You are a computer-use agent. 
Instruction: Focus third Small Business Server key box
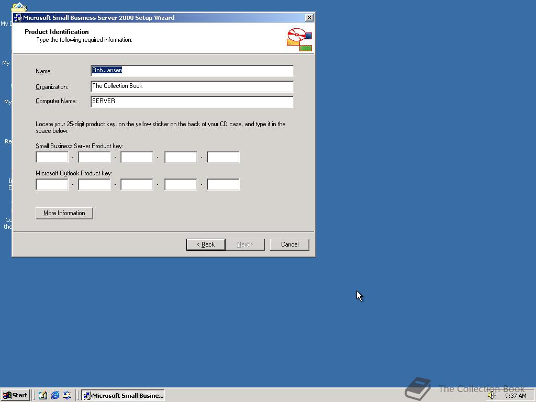(137, 157)
